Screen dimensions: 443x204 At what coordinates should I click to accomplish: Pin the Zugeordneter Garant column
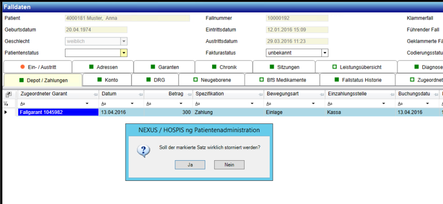(x=96, y=94)
